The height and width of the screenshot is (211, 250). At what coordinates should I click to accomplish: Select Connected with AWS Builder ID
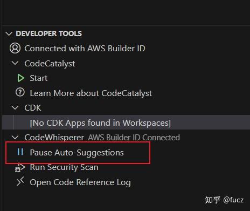85,49
